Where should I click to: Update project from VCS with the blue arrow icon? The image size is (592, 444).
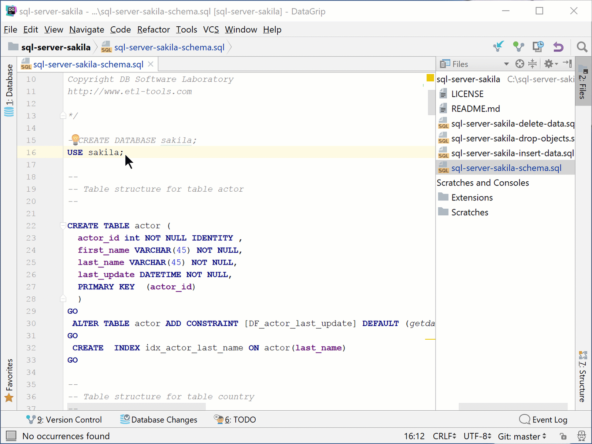pyautogui.click(x=498, y=47)
